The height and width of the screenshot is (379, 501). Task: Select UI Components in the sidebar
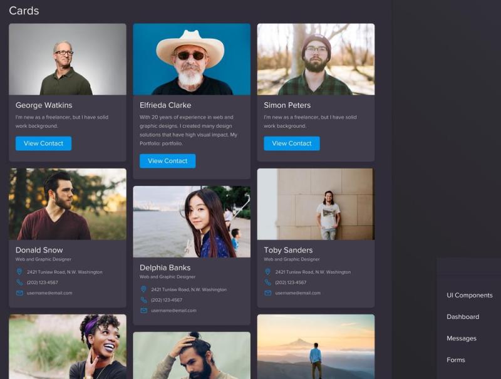click(468, 295)
